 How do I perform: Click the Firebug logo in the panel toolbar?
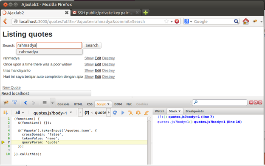(x=6, y=103)
